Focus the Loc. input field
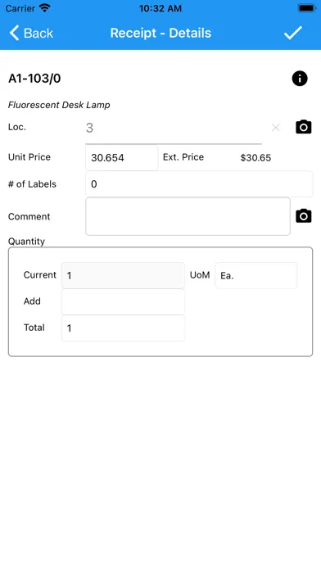Image resolution: width=321 pixels, height=570 pixels. coord(174,128)
